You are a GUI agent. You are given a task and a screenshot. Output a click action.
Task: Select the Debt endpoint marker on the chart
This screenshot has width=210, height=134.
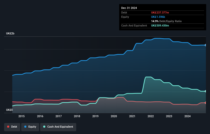pos(206,103)
